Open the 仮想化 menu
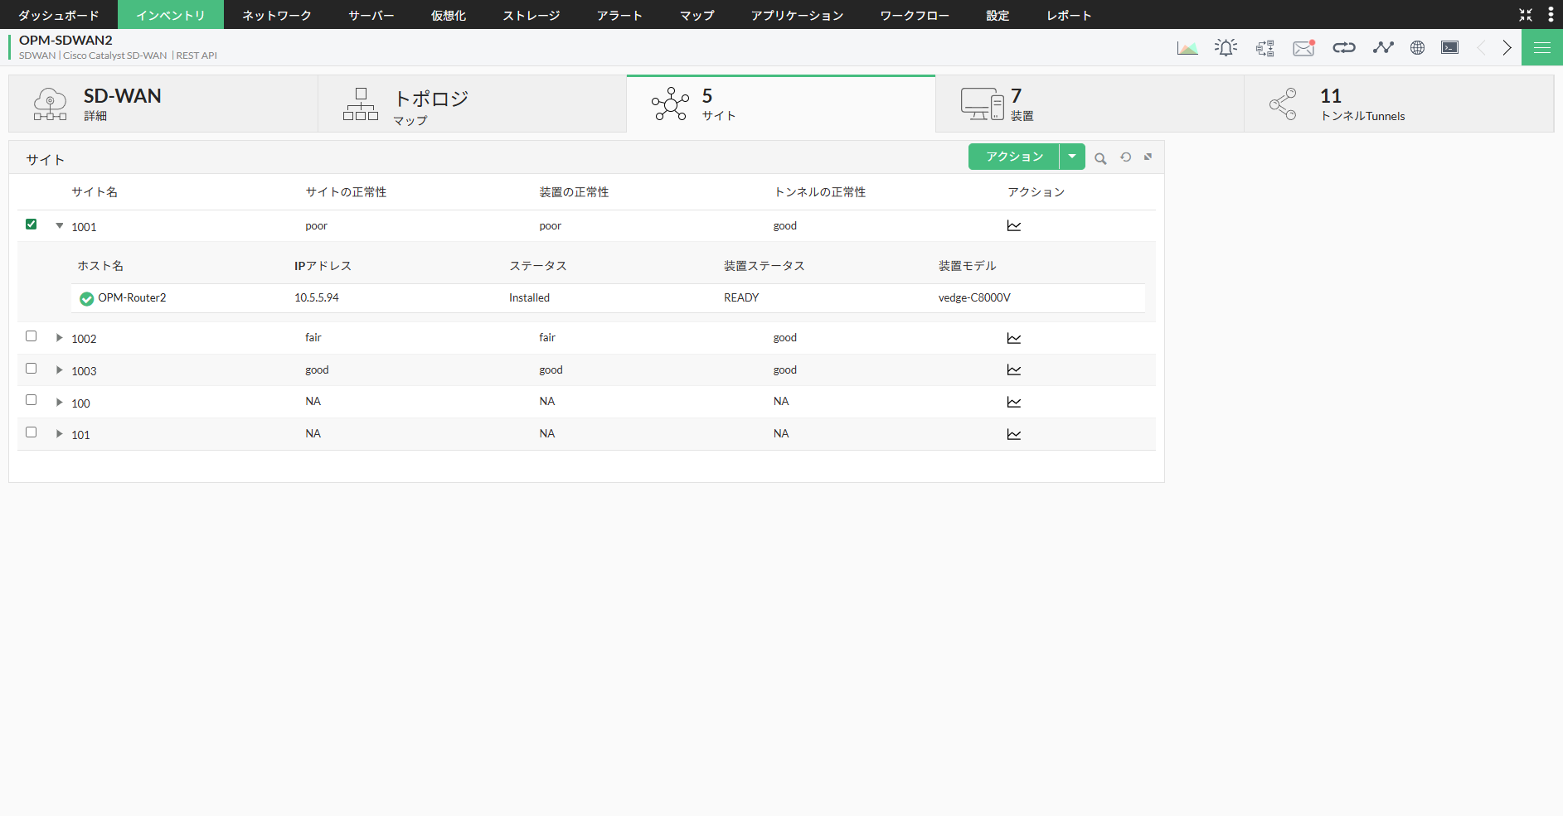 449,15
